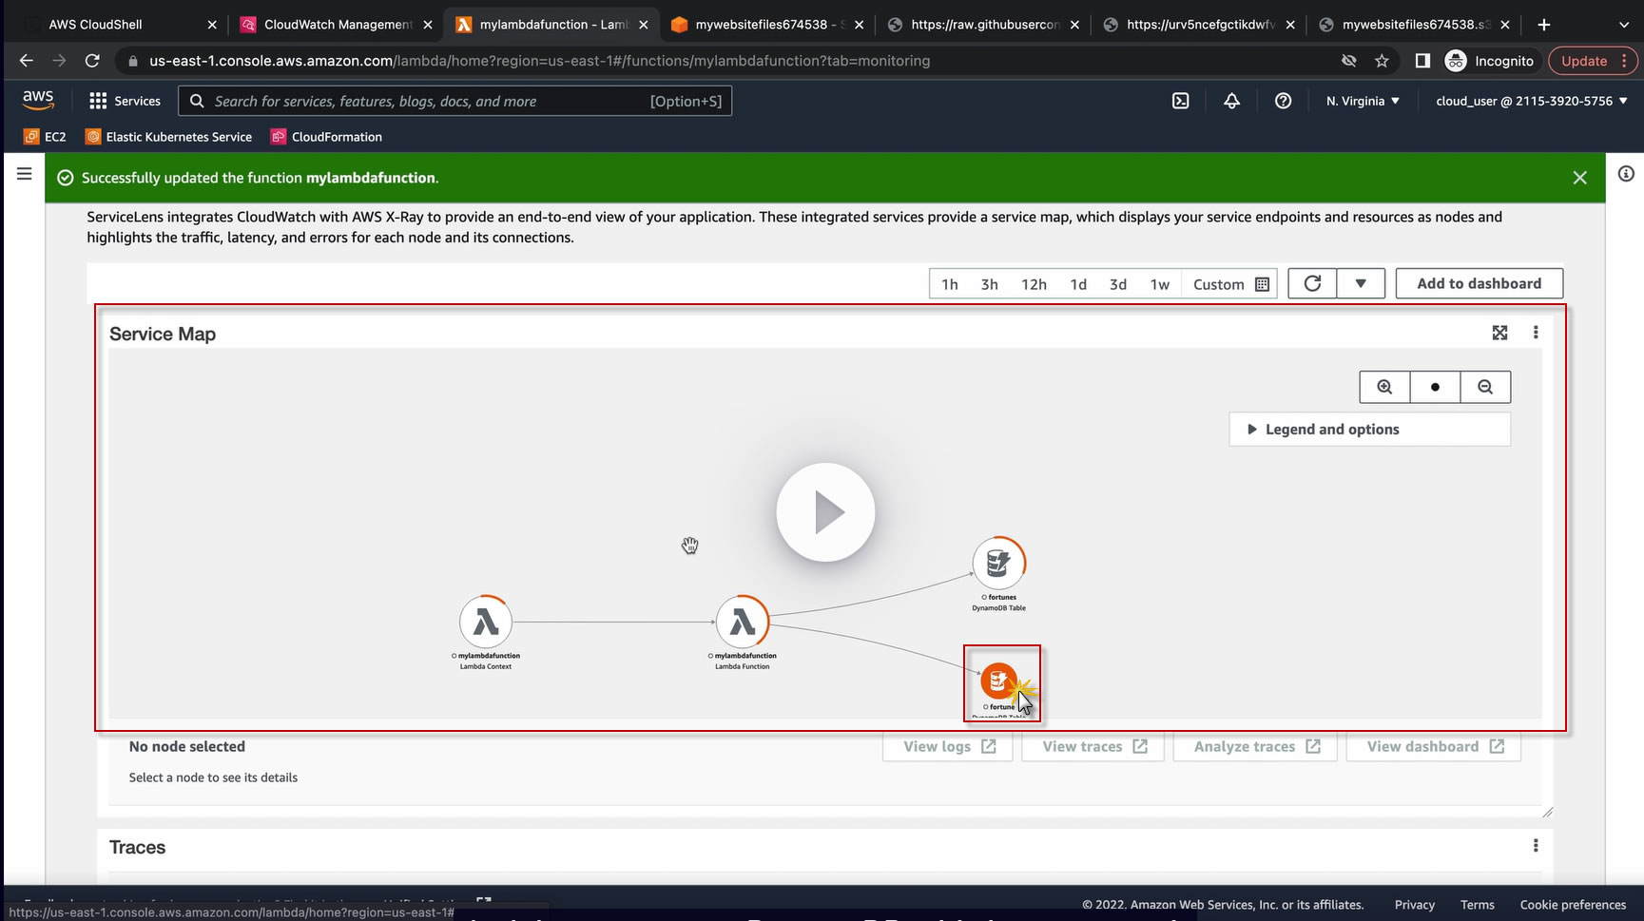Open a new browser tab

pos(1544,25)
